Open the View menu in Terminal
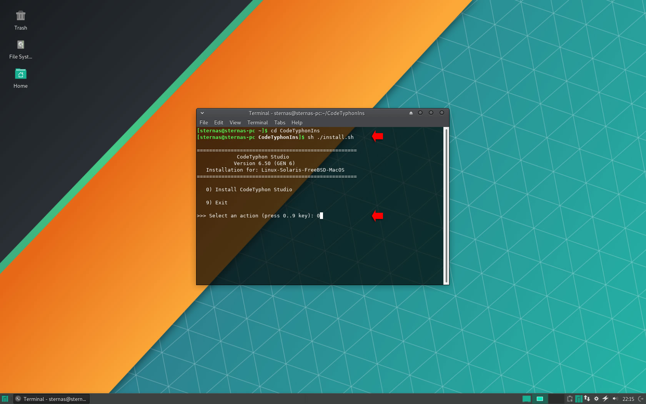The image size is (646, 404). (x=235, y=122)
